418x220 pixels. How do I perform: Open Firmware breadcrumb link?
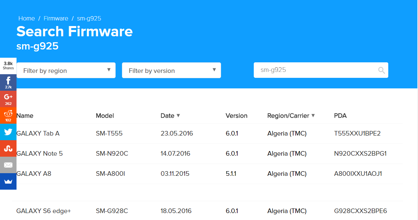tap(56, 18)
